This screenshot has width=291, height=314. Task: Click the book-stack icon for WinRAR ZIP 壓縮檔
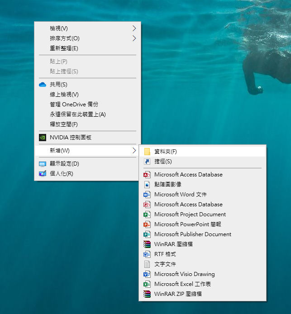coord(147,294)
